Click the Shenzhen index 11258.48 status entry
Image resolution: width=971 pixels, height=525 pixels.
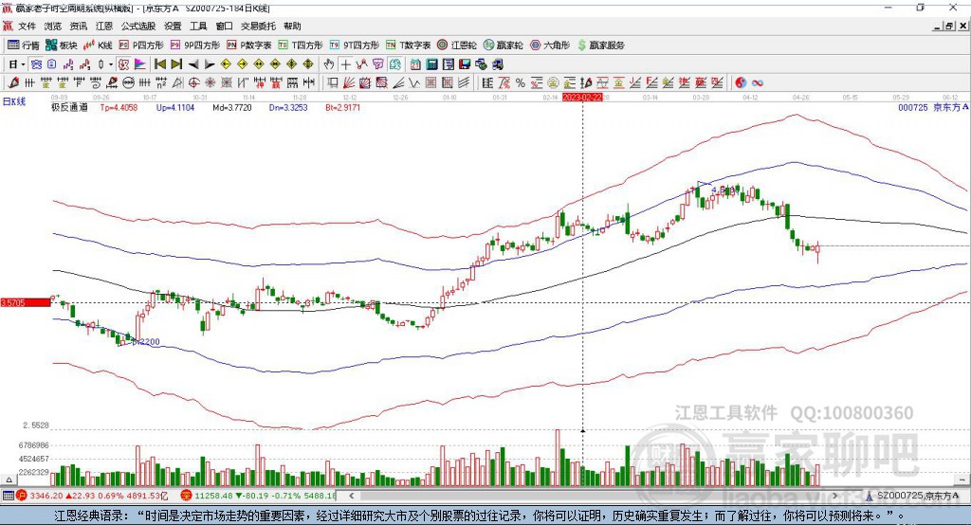point(259,496)
